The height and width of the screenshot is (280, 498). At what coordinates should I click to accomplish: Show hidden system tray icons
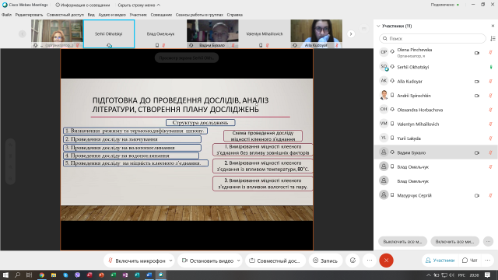[429, 275]
